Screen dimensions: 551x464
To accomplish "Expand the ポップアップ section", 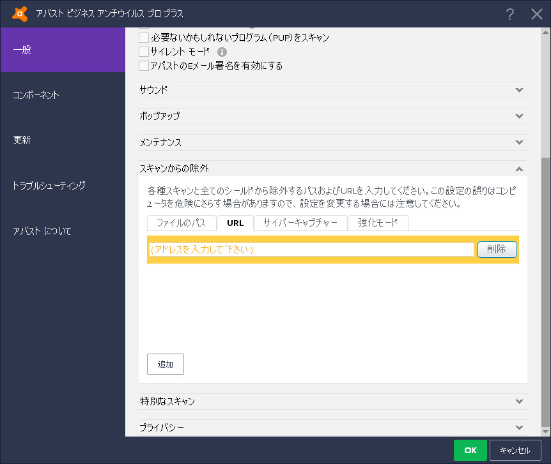I will pos(333,116).
